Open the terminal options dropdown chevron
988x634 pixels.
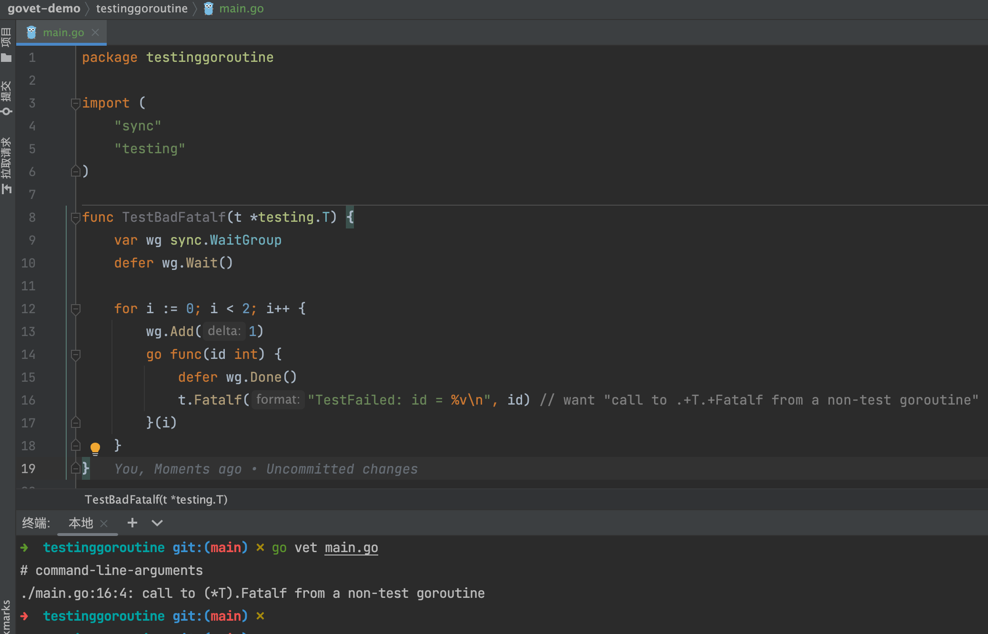coord(157,523)
